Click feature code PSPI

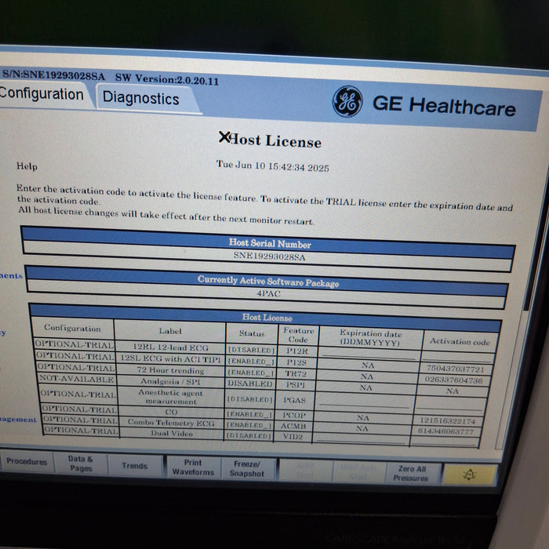click(296, 385)
